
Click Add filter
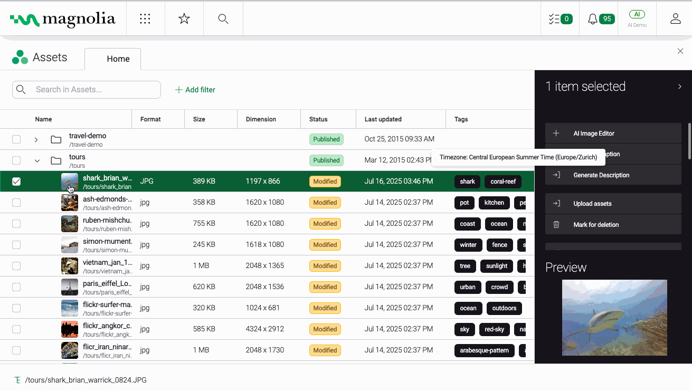pos(195,90)
